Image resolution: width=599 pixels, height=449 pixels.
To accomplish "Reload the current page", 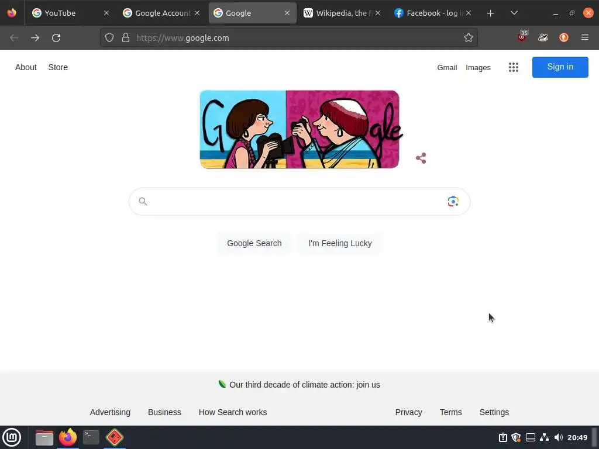I will coord(56,38).
